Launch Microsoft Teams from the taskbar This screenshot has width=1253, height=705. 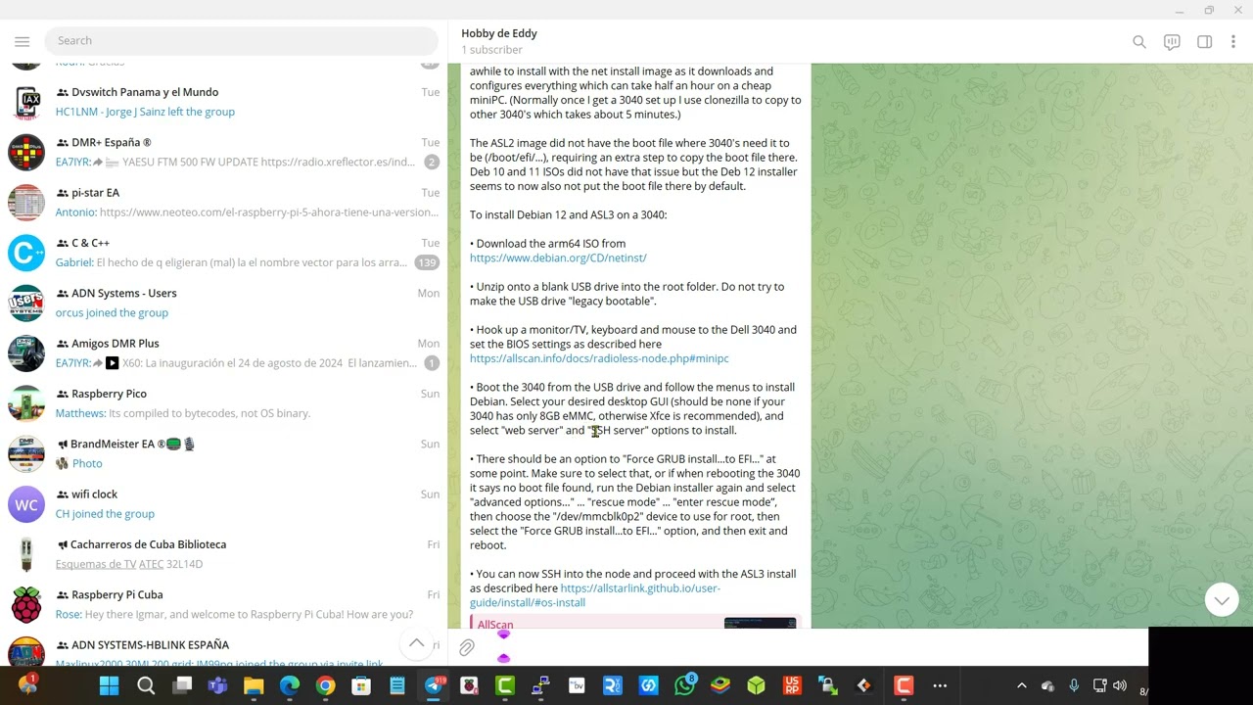click(217, 685)
